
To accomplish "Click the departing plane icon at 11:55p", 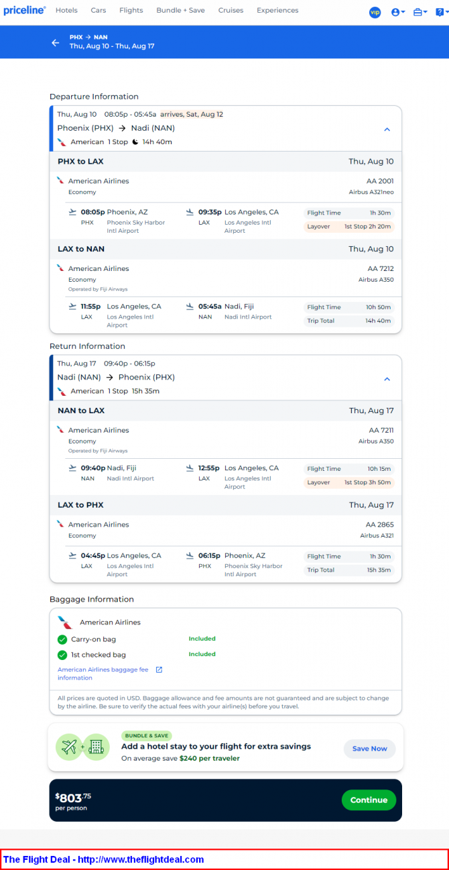I will [72, 307].
